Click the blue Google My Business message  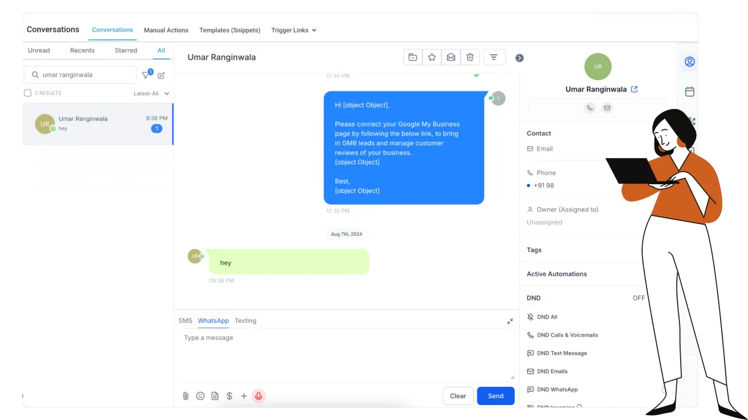click(x=404, y=147)
